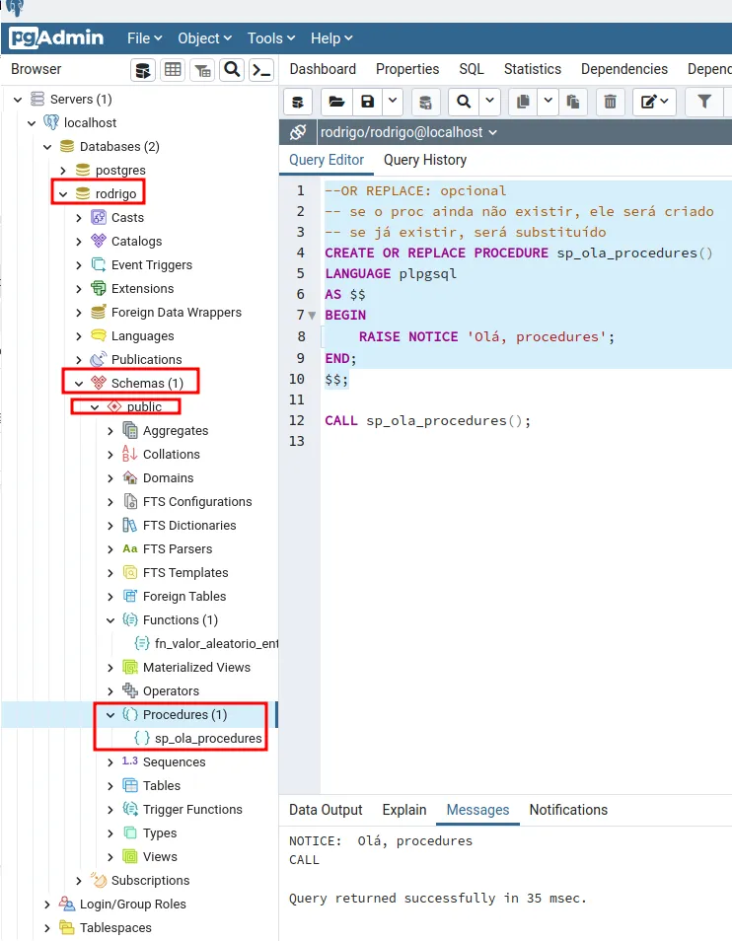Viewport: 732px width, 941px height.
Task: Click the Edit pencil icon
Action: click(x=655, y=102)
